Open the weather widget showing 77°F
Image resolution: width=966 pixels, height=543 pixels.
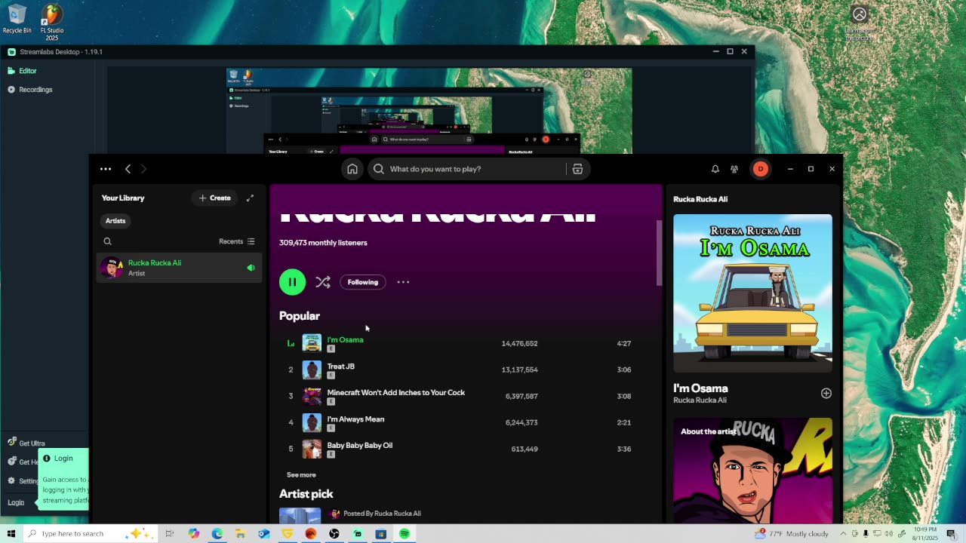791,534
